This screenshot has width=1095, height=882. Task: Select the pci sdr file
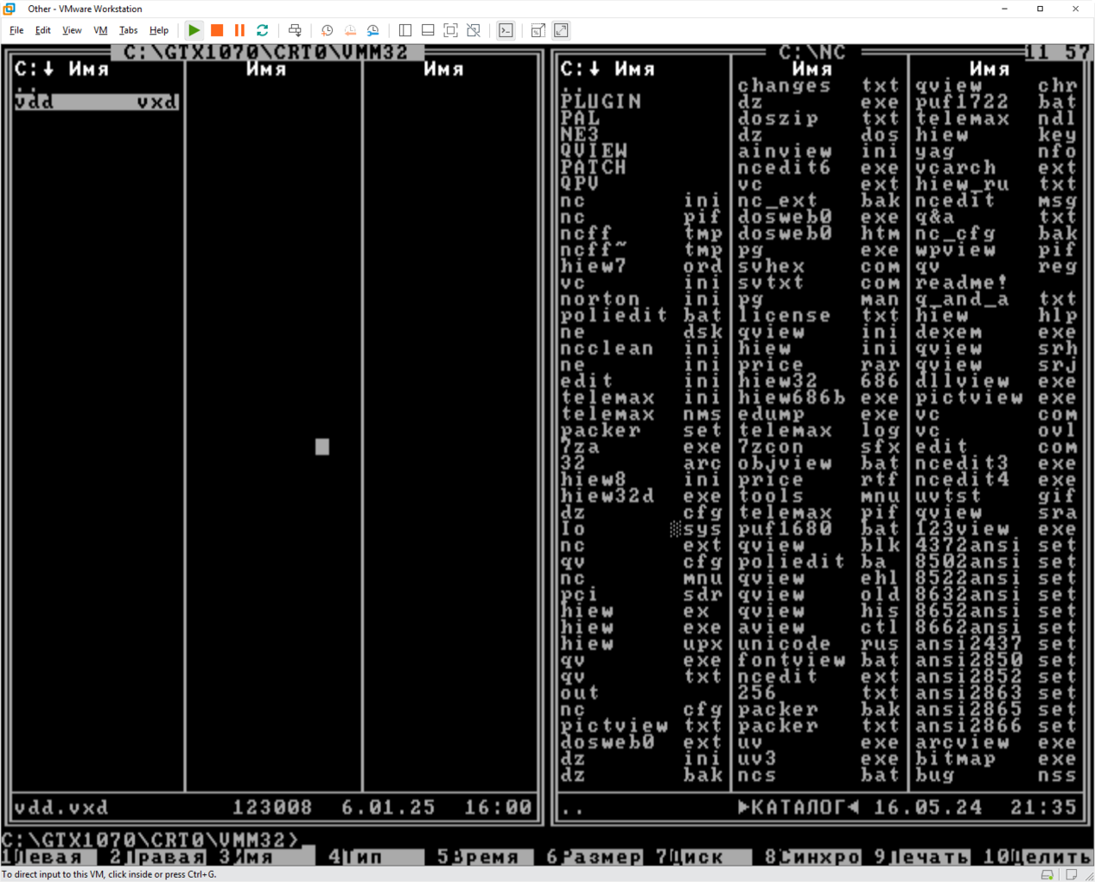640,595
